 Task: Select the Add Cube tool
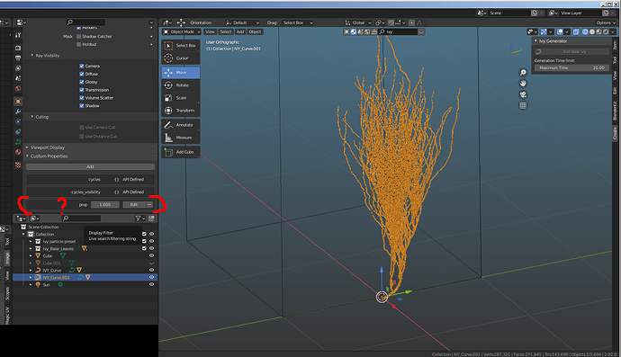coord(181,152)
